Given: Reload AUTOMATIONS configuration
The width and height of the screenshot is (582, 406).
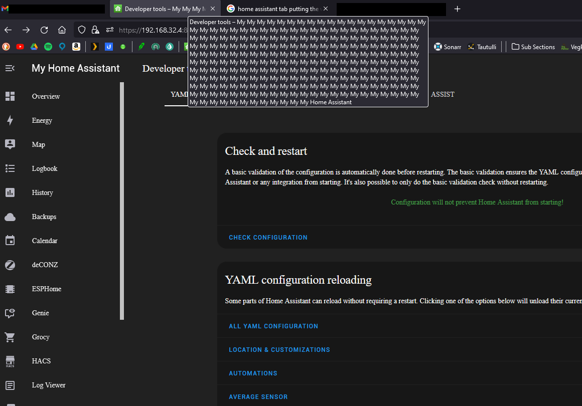Looking at the screenshot, I should 253,373.
